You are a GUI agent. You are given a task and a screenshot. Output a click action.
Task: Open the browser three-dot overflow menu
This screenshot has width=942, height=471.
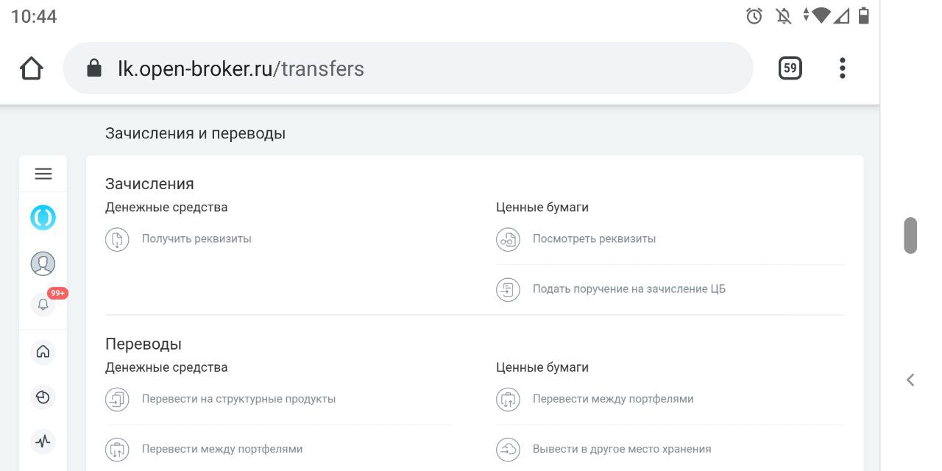(843, 68)
